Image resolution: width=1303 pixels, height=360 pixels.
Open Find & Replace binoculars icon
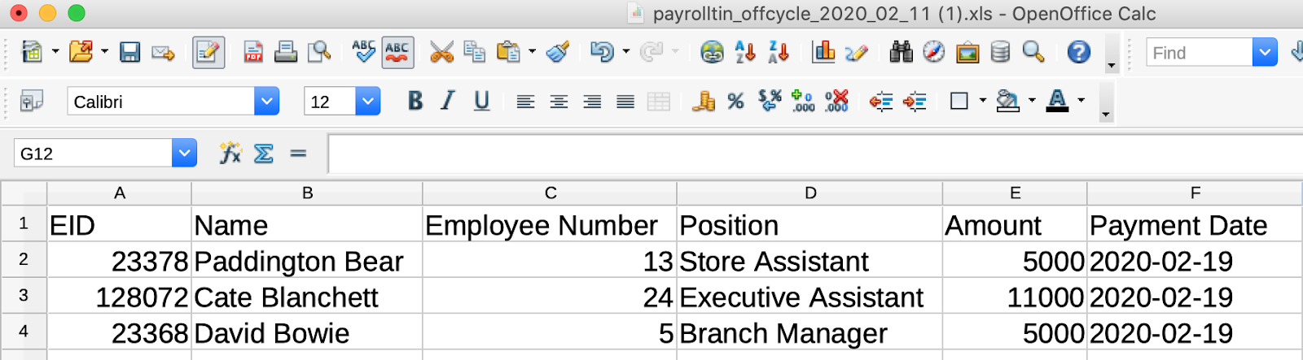tap(901, 53)
